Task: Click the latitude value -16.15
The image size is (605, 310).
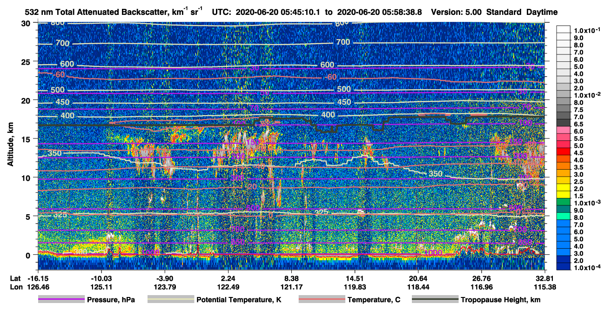Action: (x=38, y=278)
